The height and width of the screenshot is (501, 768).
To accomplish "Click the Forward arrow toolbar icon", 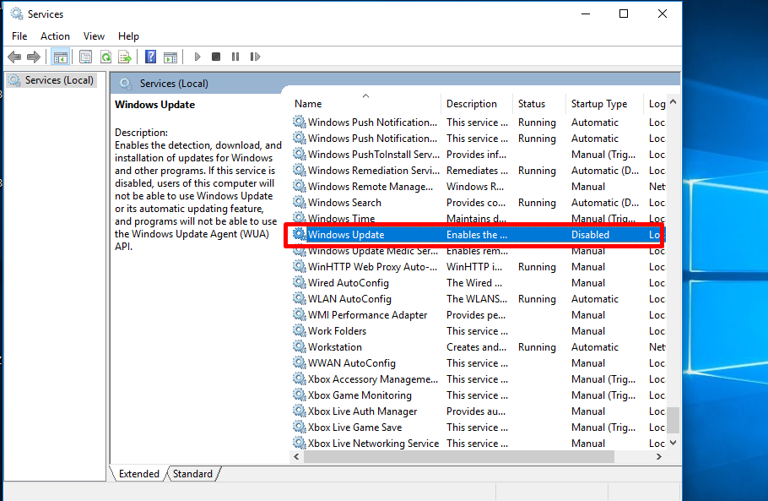I will (x=33, y=57).
